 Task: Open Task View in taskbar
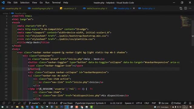(x=12, y=107)
